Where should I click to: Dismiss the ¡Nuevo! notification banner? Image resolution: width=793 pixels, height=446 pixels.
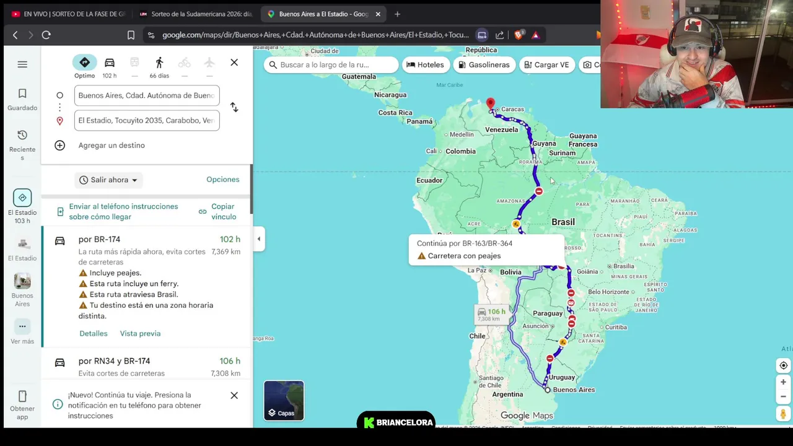[x=234, y=395]
